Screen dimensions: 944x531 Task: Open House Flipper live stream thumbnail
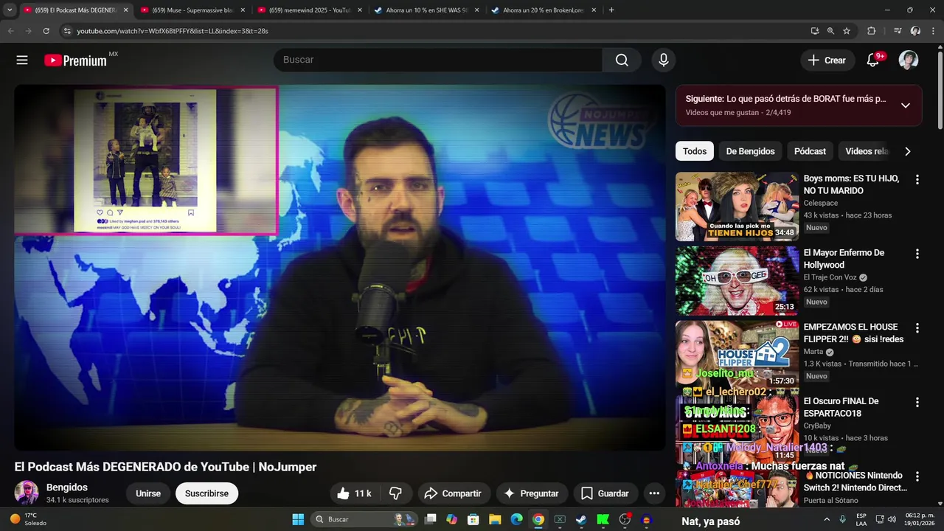tap(737, 355)
